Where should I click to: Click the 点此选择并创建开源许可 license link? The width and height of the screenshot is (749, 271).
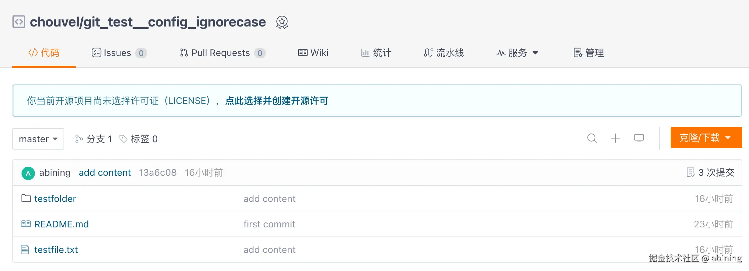276,101
